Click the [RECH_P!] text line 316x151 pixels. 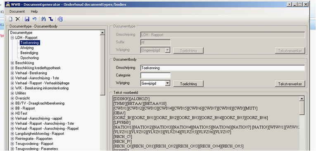click(123, 142)
